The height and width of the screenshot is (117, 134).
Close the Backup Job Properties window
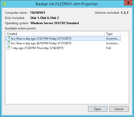pyautogui.click(x=128, y=3)
